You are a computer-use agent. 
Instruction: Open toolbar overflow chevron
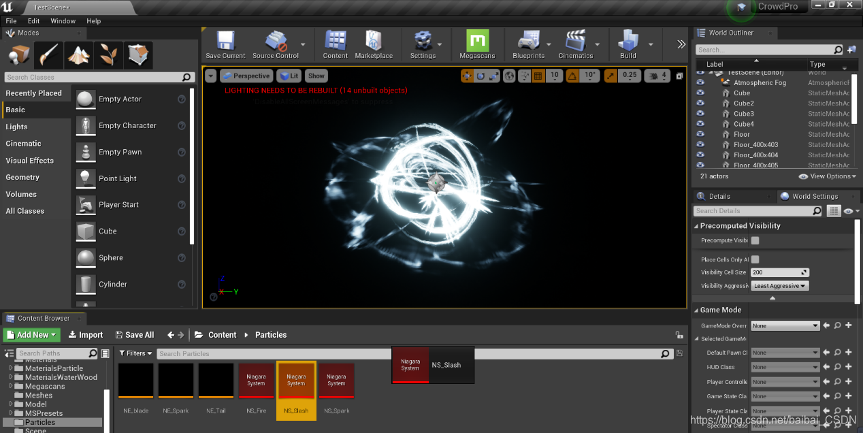point(681,44)
